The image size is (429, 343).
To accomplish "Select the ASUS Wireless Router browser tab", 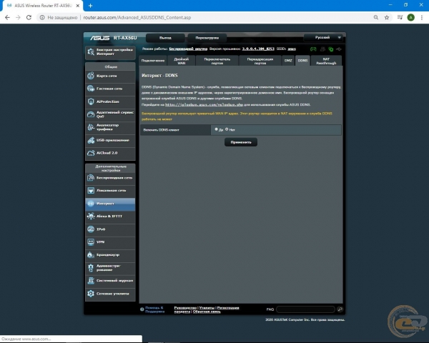I will pyautogui.click(x=43, y=6).
